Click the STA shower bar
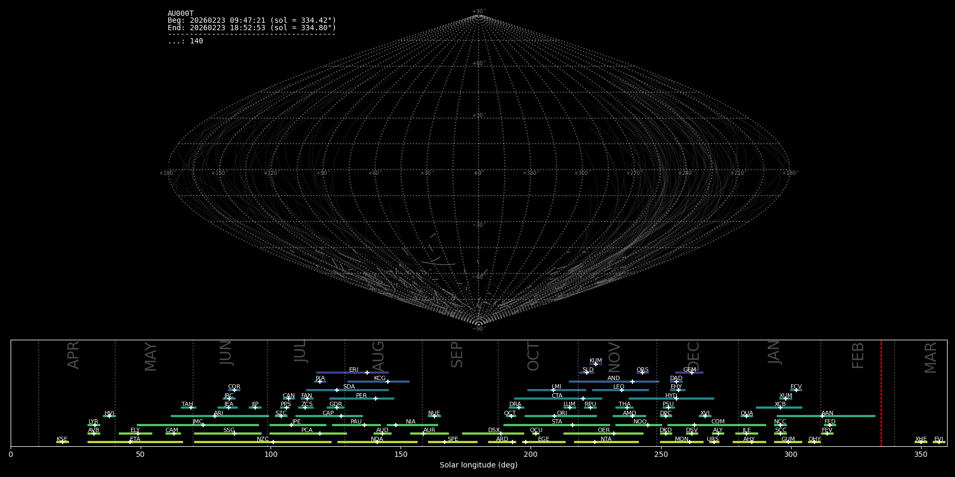The image size is (955, 477). [557, 425]
